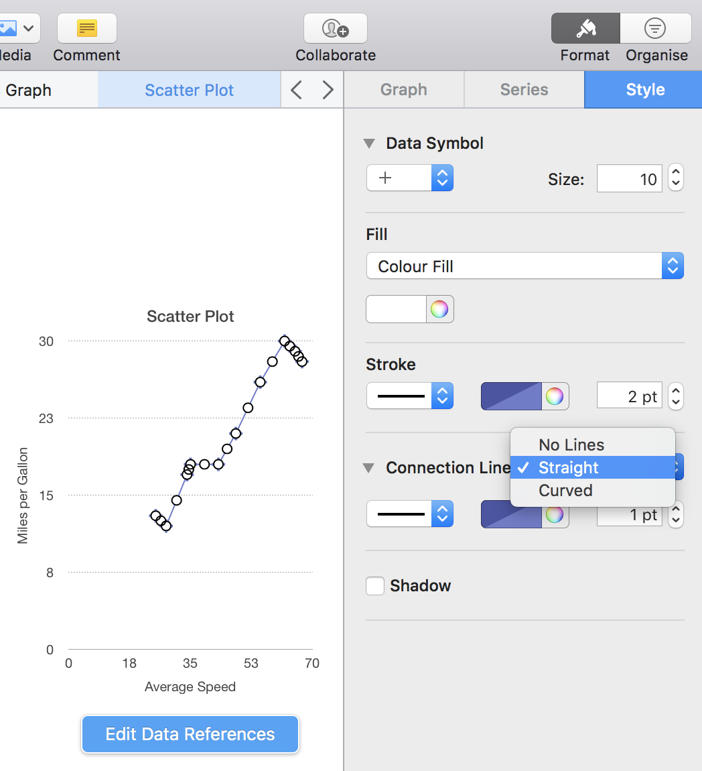
Task: Open the Organise filter icon
Action: pyautogui.click(x=655, y=29)
